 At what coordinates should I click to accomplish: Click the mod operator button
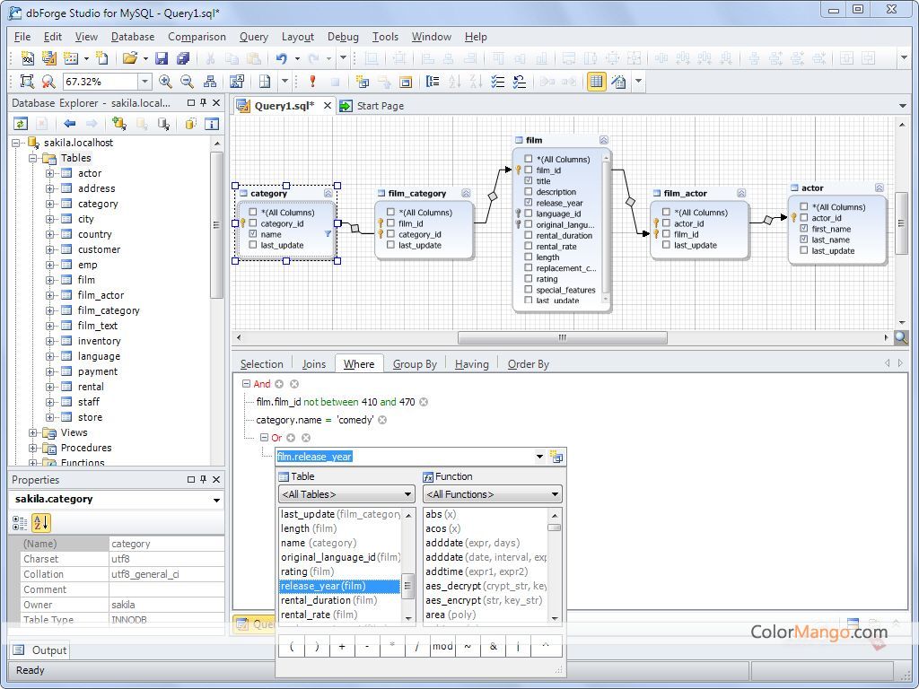(x=442, y=646)
